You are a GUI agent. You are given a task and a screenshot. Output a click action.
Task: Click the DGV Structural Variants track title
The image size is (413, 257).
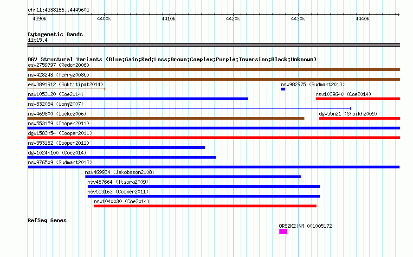(172, 59)
